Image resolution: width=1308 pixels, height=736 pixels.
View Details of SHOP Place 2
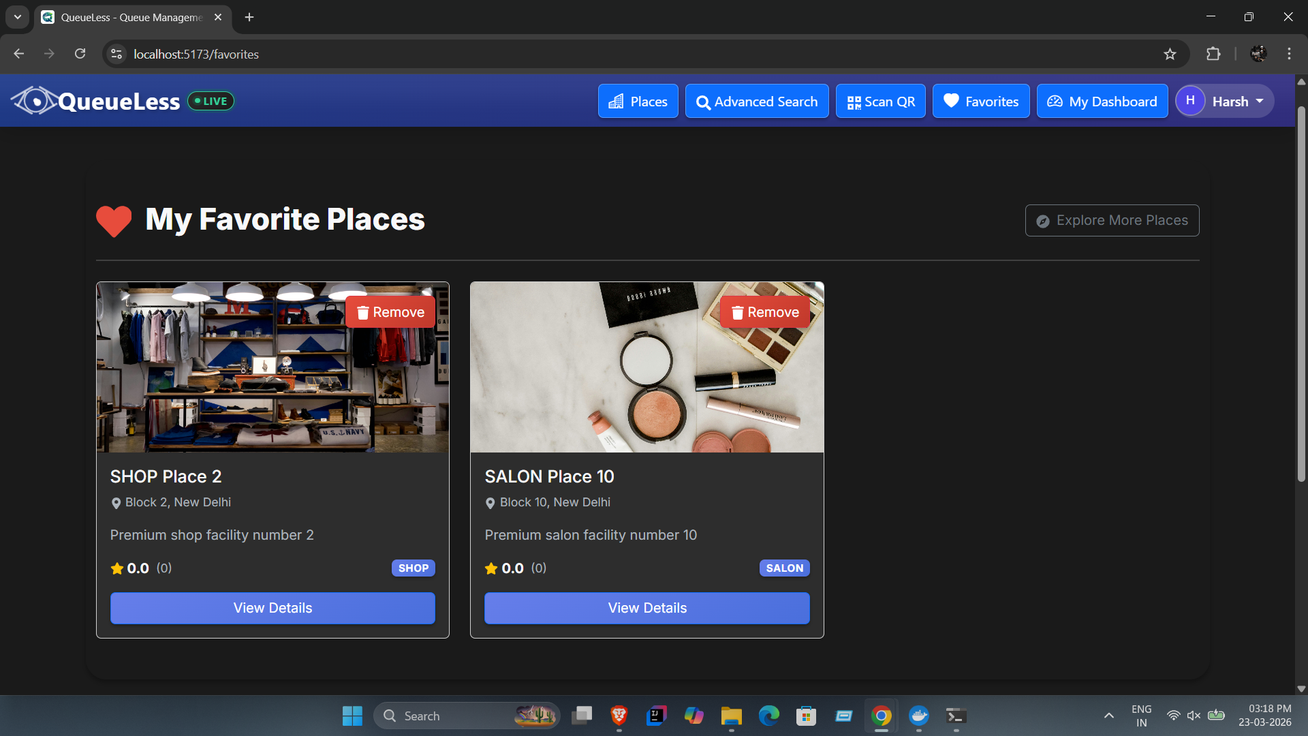pyautogui.click(x=272, y=608)
